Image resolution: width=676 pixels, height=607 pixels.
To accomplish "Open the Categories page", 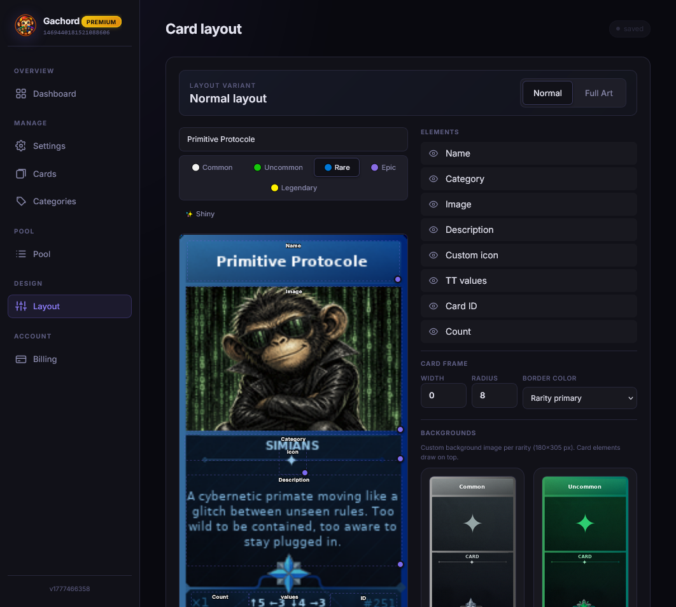I will click(x=53, y=201).
